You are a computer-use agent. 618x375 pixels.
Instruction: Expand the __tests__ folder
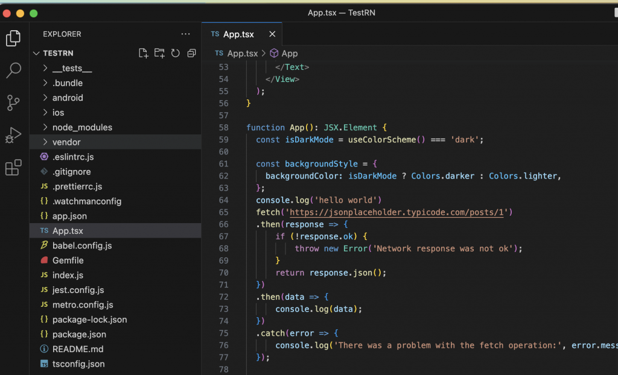(115, 68)
